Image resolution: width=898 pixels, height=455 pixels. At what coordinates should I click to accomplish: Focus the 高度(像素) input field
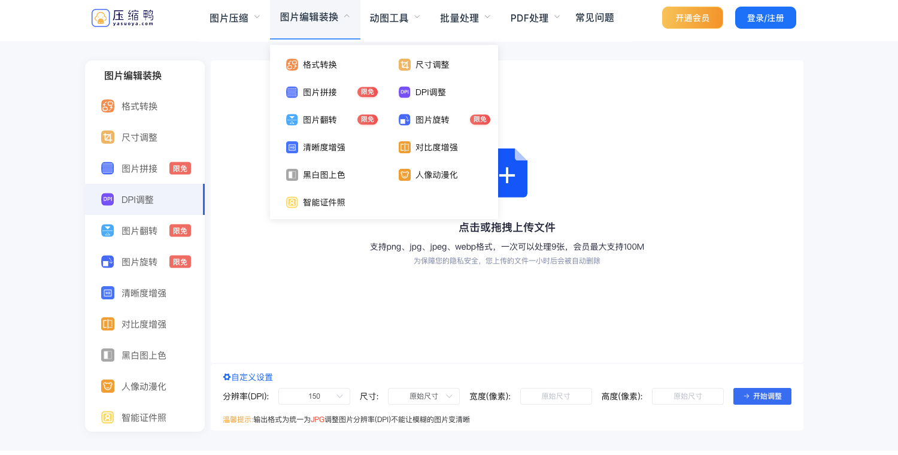tap(688, 396)
